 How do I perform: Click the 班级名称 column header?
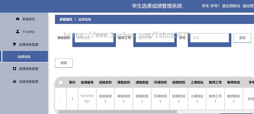[x=106, y=82]
